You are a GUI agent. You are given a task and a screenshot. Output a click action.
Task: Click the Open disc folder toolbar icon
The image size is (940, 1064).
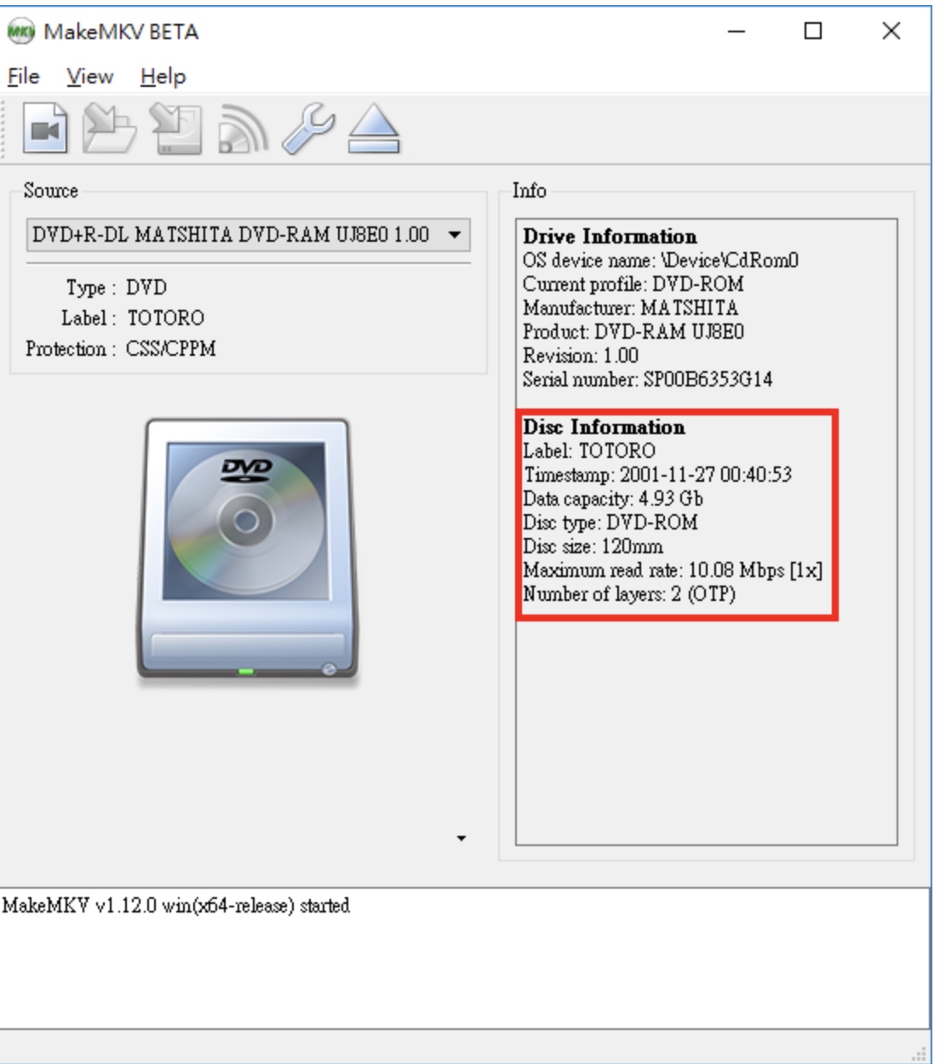109,129
